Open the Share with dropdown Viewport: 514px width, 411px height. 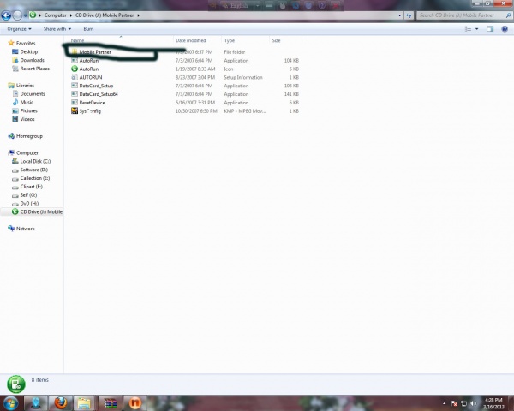tap(57, 29)
